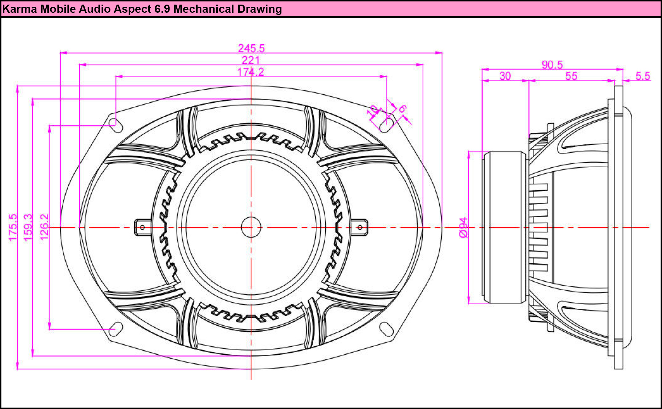The width and height of the screenshot is (662, 409).
Task: Click the "6" mounting slot width dimension
Action: [402, 109]
